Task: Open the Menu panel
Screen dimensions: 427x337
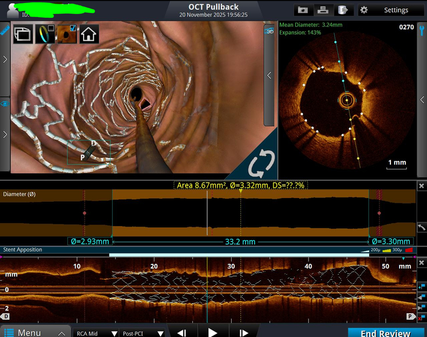Action: coord(29,333)
